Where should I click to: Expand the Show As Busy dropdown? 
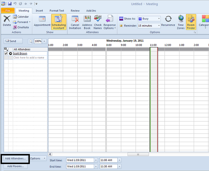tap(159, 19)
